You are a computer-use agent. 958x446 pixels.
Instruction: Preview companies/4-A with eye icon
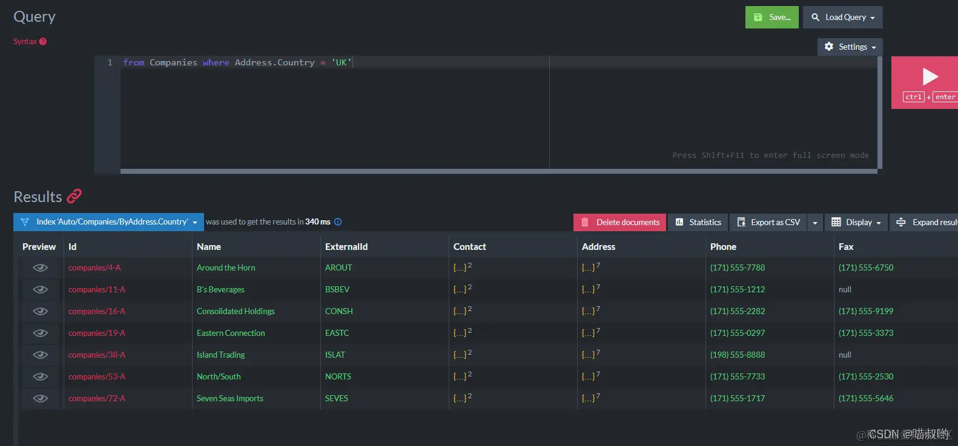[x=41, y=267]
